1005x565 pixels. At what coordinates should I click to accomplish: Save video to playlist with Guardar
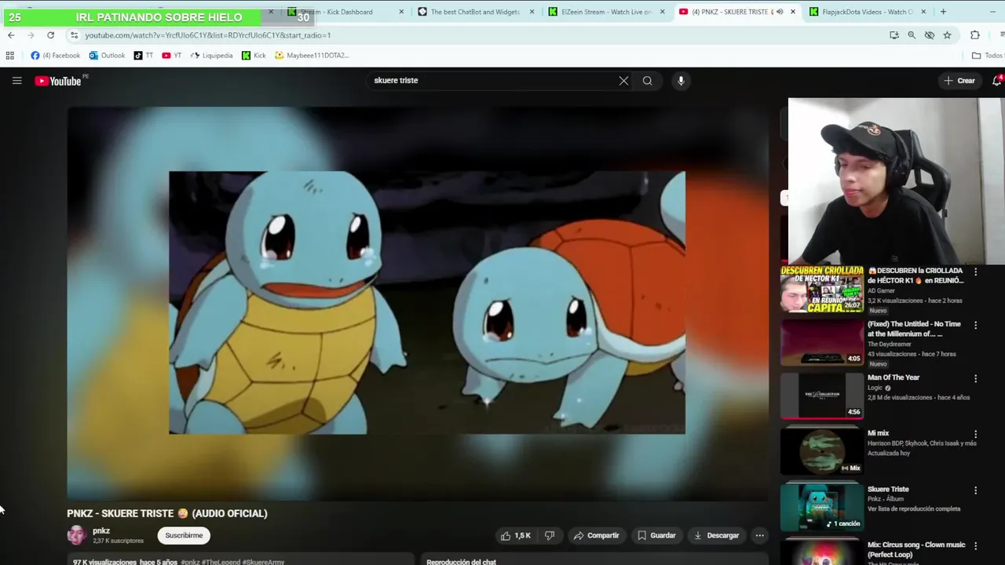(x=656, y=535)
